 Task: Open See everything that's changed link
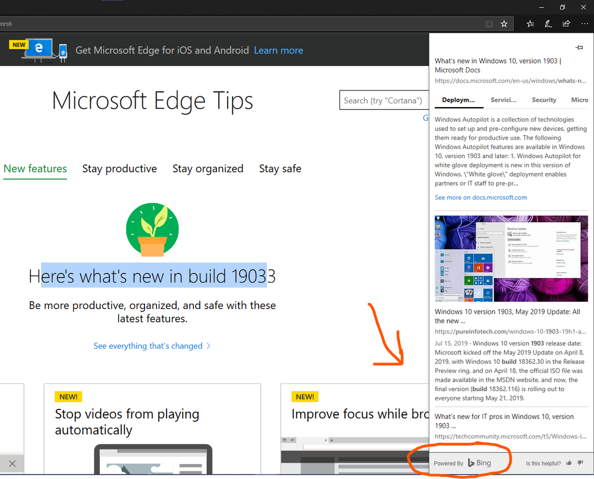click(x=152, y=346)
